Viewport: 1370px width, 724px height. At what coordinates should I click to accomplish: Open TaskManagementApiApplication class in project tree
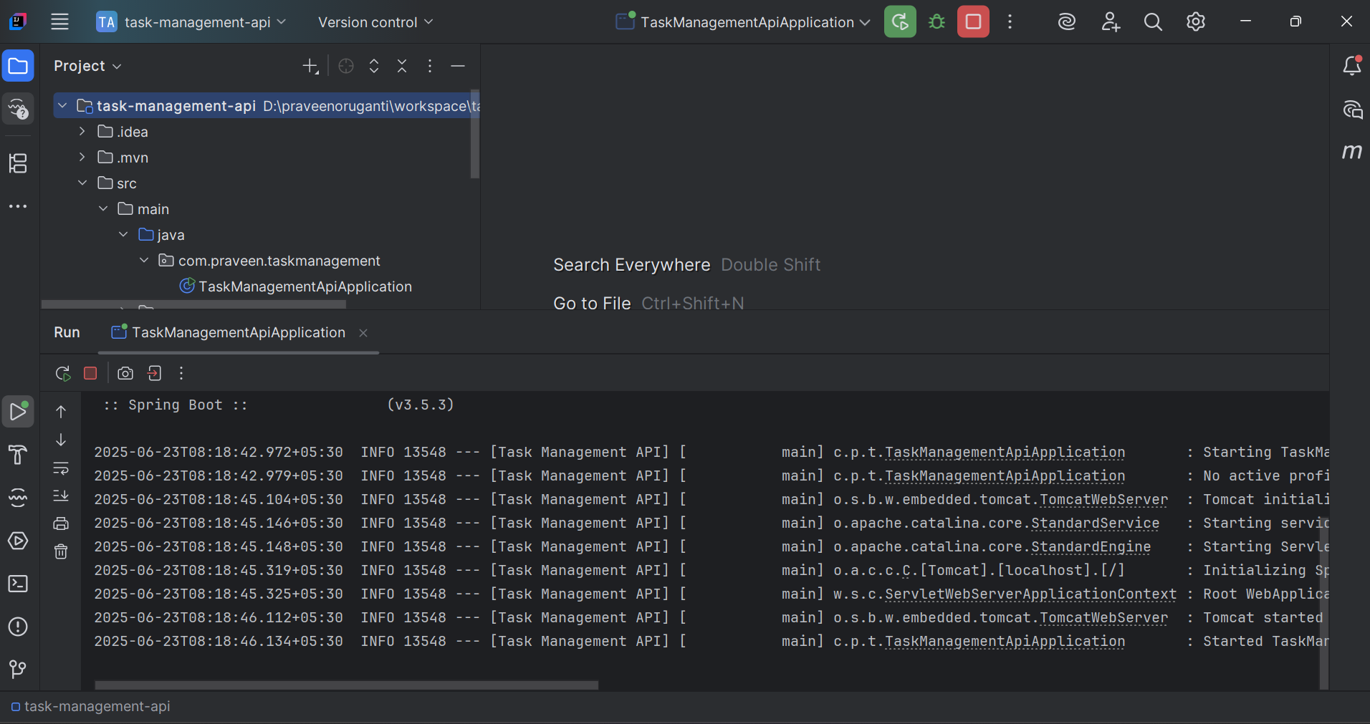coord(295,286)
